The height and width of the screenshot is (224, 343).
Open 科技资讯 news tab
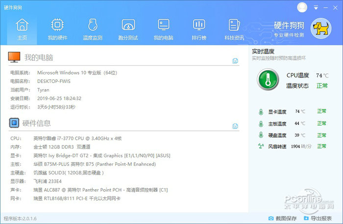coord(234,30)
